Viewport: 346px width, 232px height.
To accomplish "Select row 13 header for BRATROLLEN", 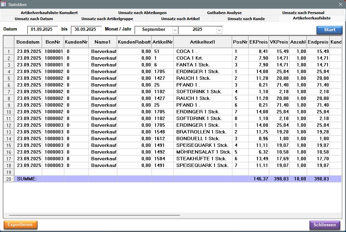I will pos(9,132).
